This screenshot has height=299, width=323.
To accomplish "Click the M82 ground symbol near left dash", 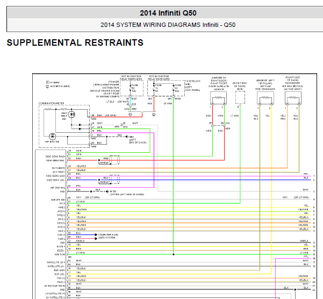I will pos(127,137).
